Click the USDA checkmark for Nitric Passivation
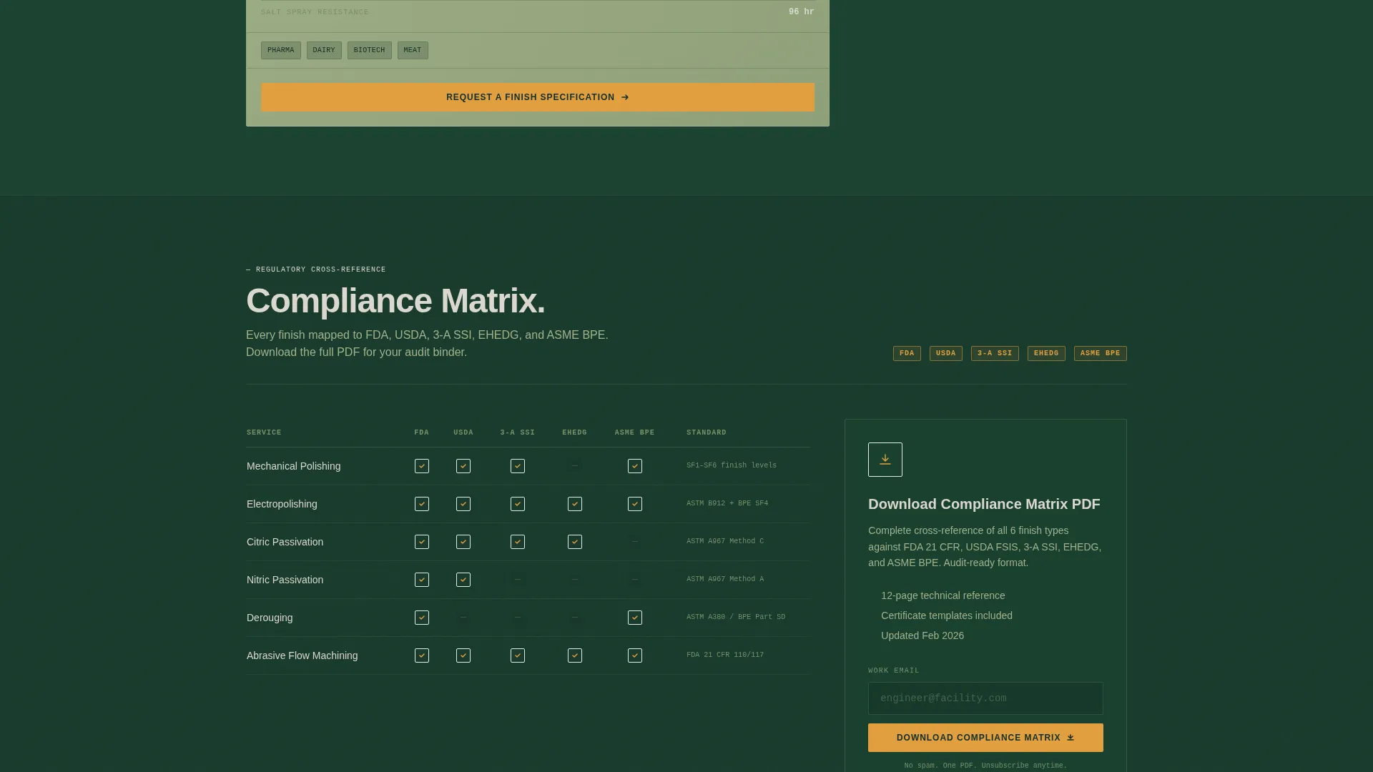The image size is (1373, 772). coord(463,580)
